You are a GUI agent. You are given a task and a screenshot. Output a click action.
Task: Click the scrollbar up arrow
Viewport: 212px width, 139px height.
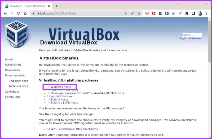[x=210, y=19]
